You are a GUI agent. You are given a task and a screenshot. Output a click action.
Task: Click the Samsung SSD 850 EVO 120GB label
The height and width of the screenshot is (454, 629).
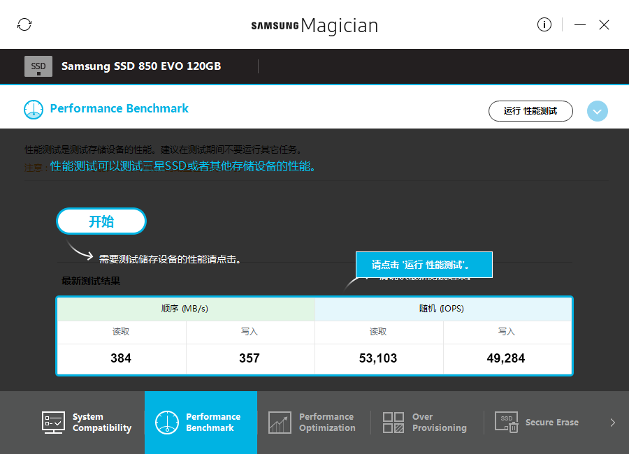(x=141, y=66)
